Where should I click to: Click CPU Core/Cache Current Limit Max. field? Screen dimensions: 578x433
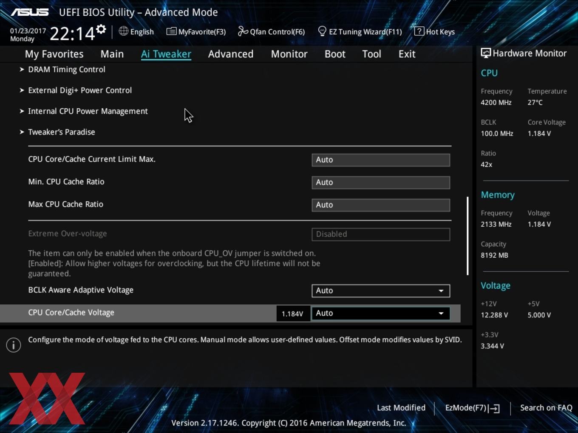[x=381, y=160]
